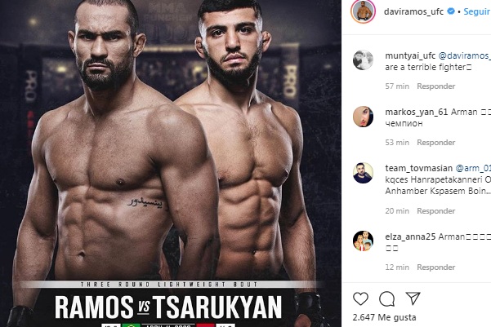View the 2.647 Me gusta likes list

(x=384, y=317)
